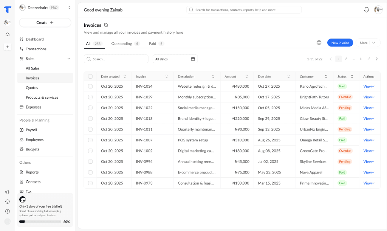Click the trial progress bar at 80%
The image size is (387, 231).
(40, 222)
